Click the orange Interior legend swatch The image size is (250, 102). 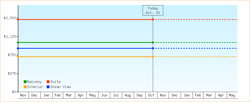(25, 87)
